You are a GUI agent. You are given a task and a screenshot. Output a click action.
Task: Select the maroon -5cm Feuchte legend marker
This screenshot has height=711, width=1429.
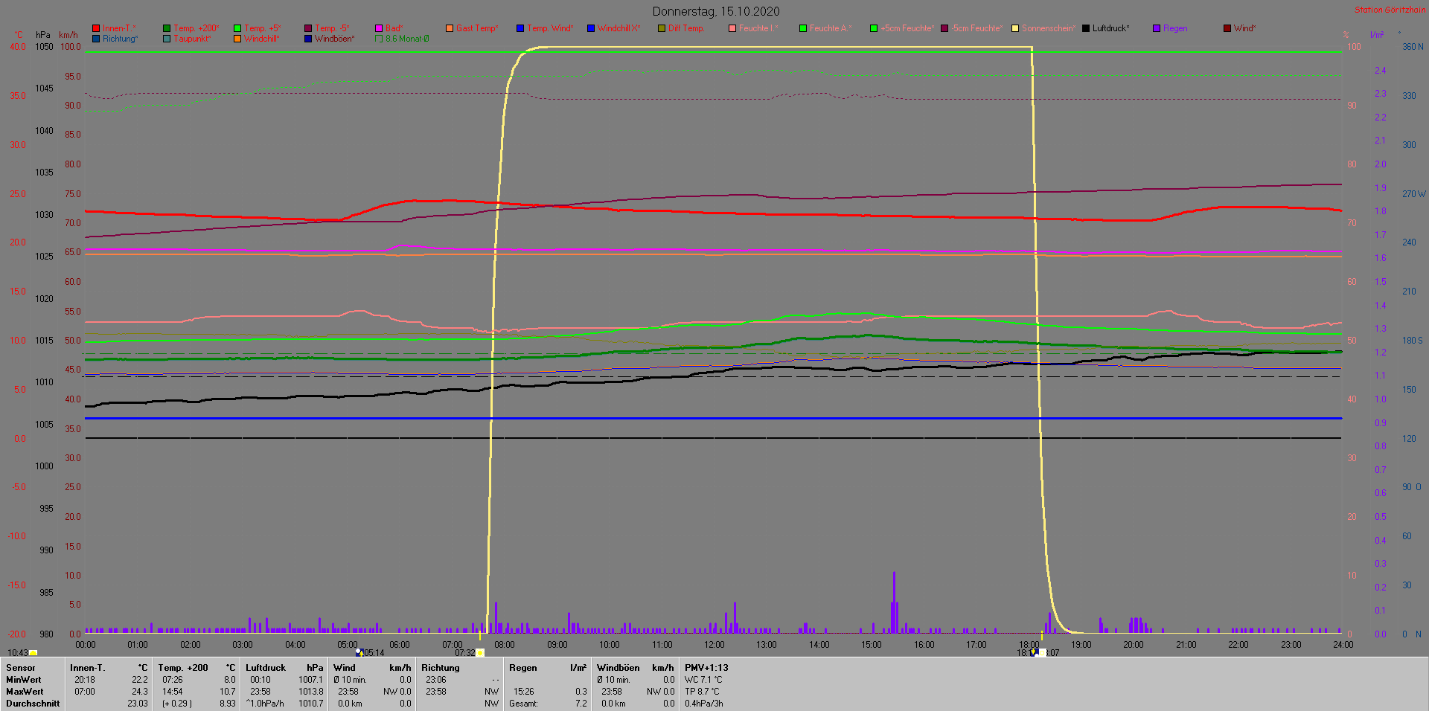click(944, 28)
